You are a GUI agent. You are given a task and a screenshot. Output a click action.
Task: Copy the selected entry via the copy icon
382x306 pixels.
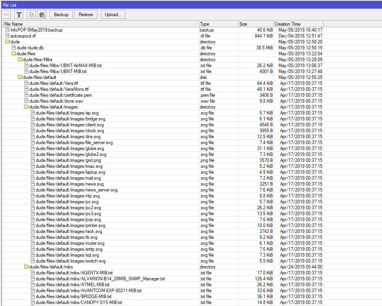click(x=31, y=14)
